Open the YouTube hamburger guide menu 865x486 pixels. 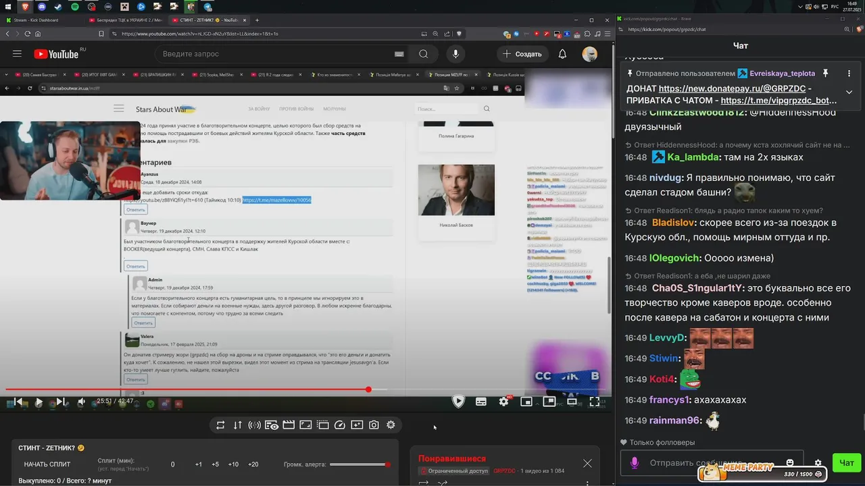click(x=18, y=54)
